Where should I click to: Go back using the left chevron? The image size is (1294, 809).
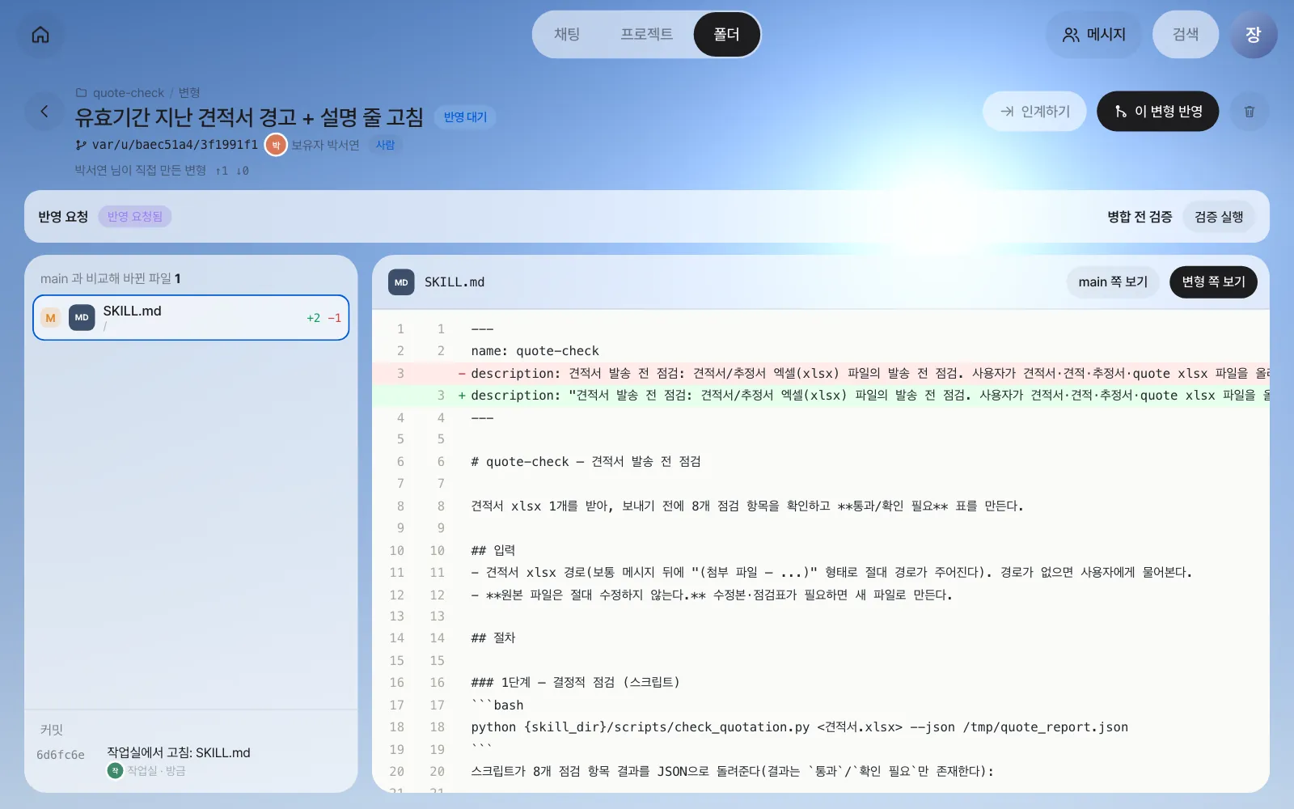coord(44,112)
